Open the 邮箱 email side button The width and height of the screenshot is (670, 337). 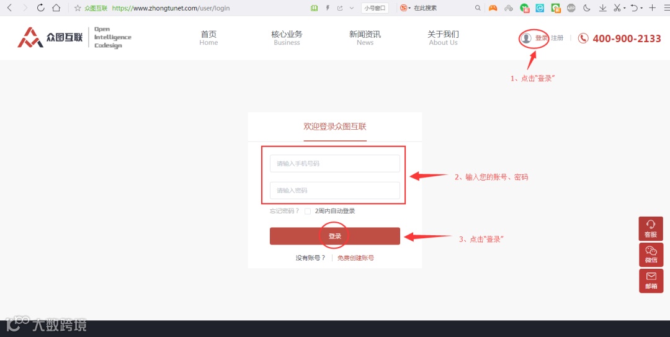tap(651, 281)
